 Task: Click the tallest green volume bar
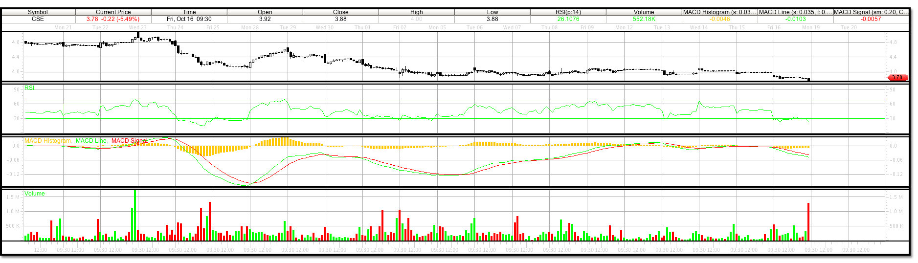click(135, 215)
